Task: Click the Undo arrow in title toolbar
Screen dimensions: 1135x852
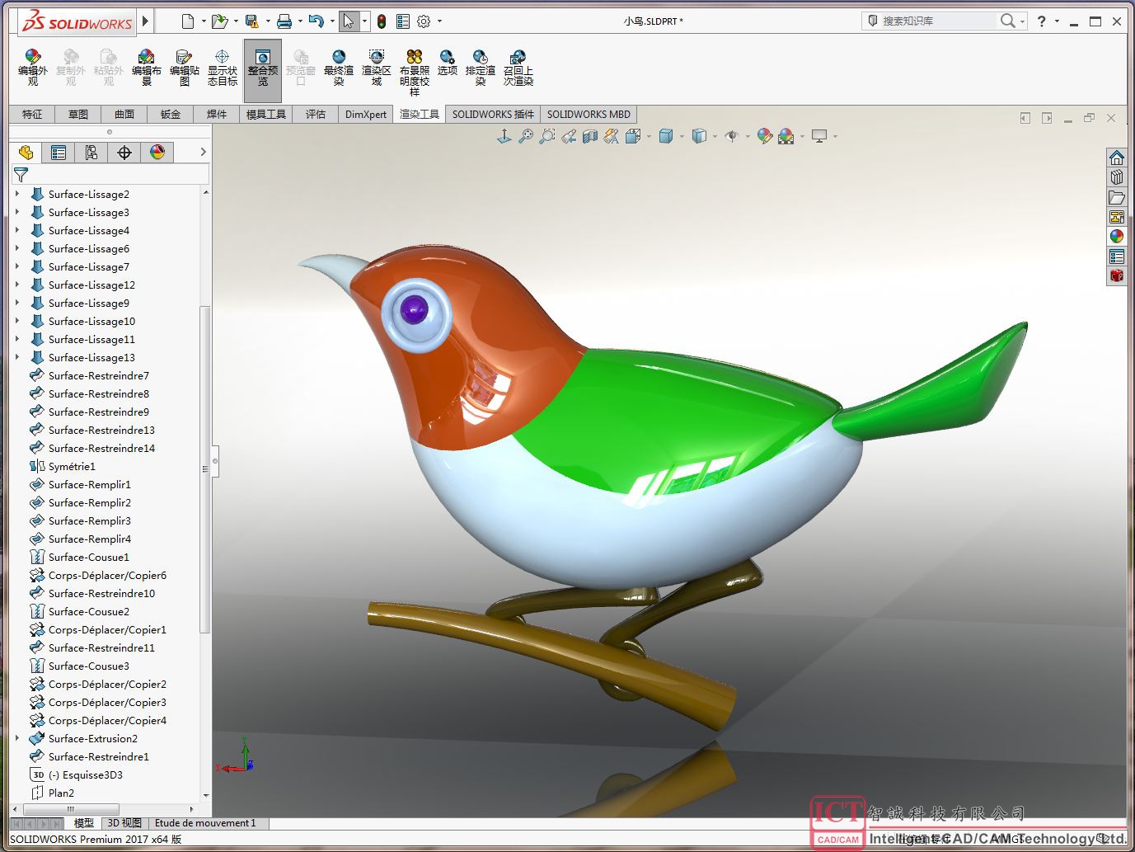Action: (316, 21)
